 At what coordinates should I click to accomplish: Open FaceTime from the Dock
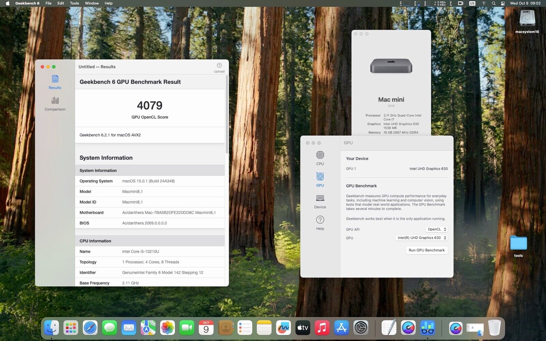tap(187, 328)
